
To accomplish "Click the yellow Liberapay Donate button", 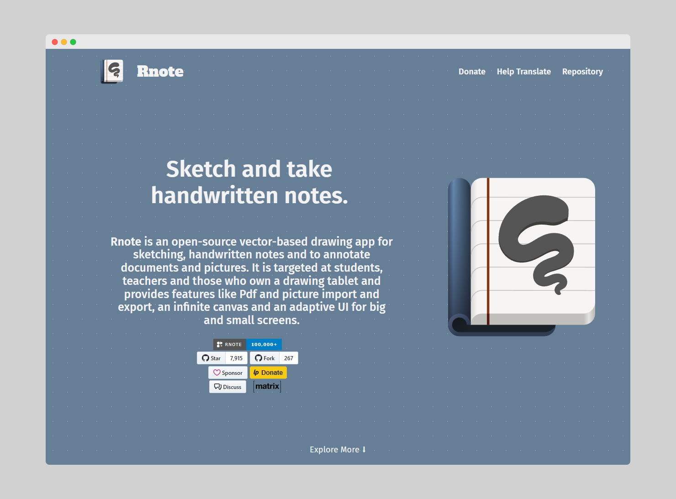I will [x=268, y=373].
